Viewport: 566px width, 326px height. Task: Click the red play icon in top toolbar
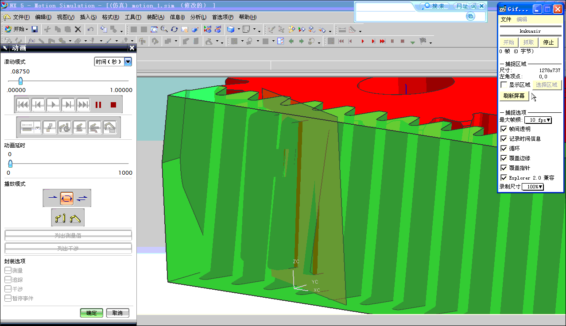[x=363, y=41]
